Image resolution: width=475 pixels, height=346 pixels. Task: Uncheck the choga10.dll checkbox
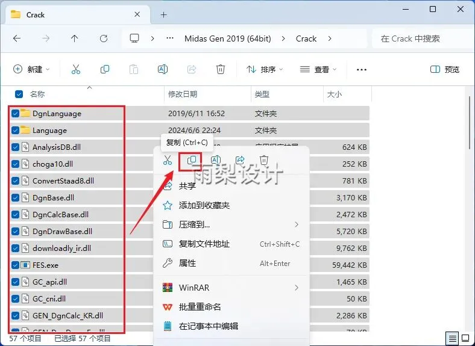point(15,164)
